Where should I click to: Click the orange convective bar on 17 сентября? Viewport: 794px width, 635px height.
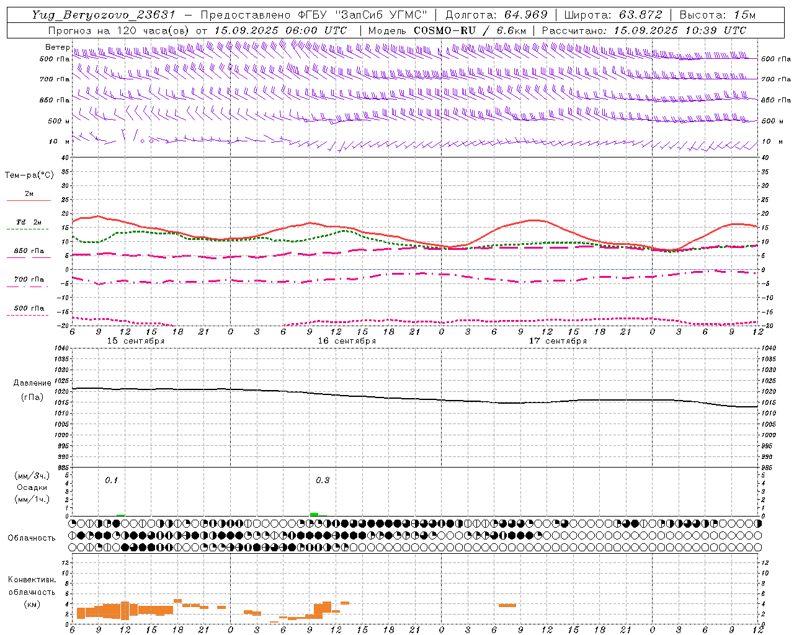tap(507, 605)
